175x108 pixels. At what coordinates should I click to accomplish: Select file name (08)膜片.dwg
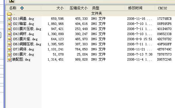(23, 54)
